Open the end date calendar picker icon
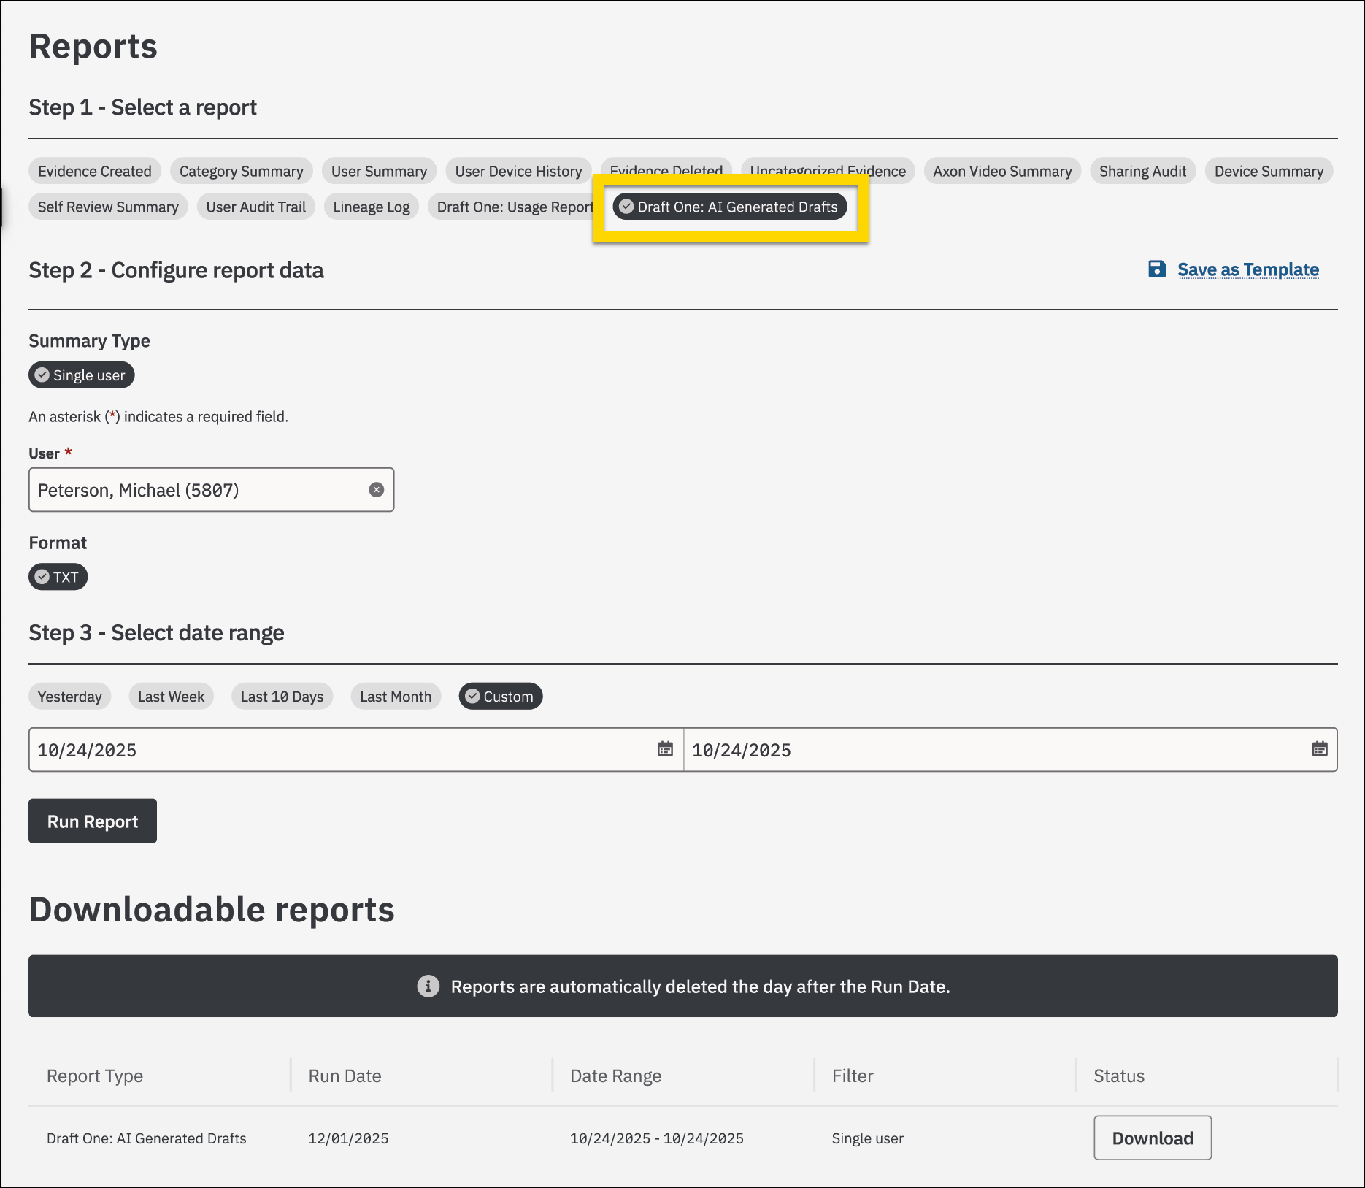 tap(1319, 749)
